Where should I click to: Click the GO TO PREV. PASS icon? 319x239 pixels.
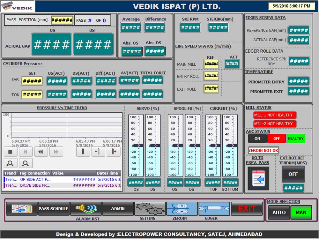tap(259, 179)
